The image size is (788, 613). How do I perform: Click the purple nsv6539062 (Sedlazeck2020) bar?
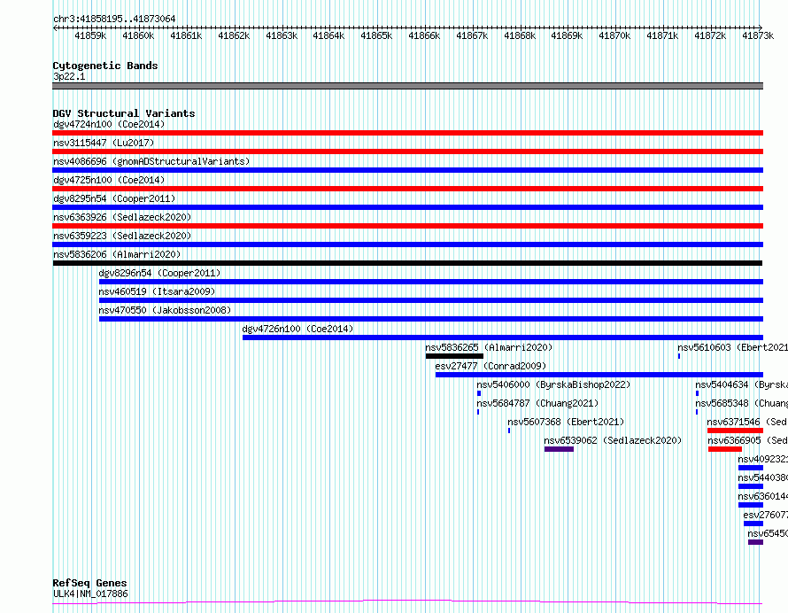[559, 449]
